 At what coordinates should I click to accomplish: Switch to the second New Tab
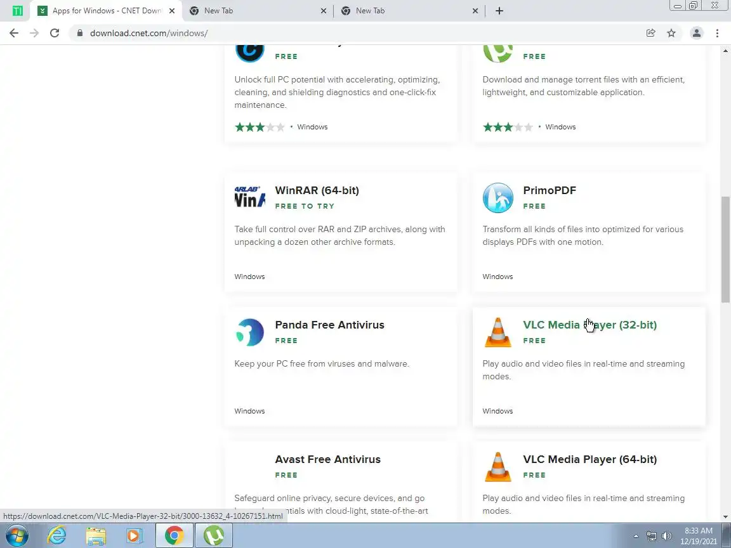pos(409,11)
